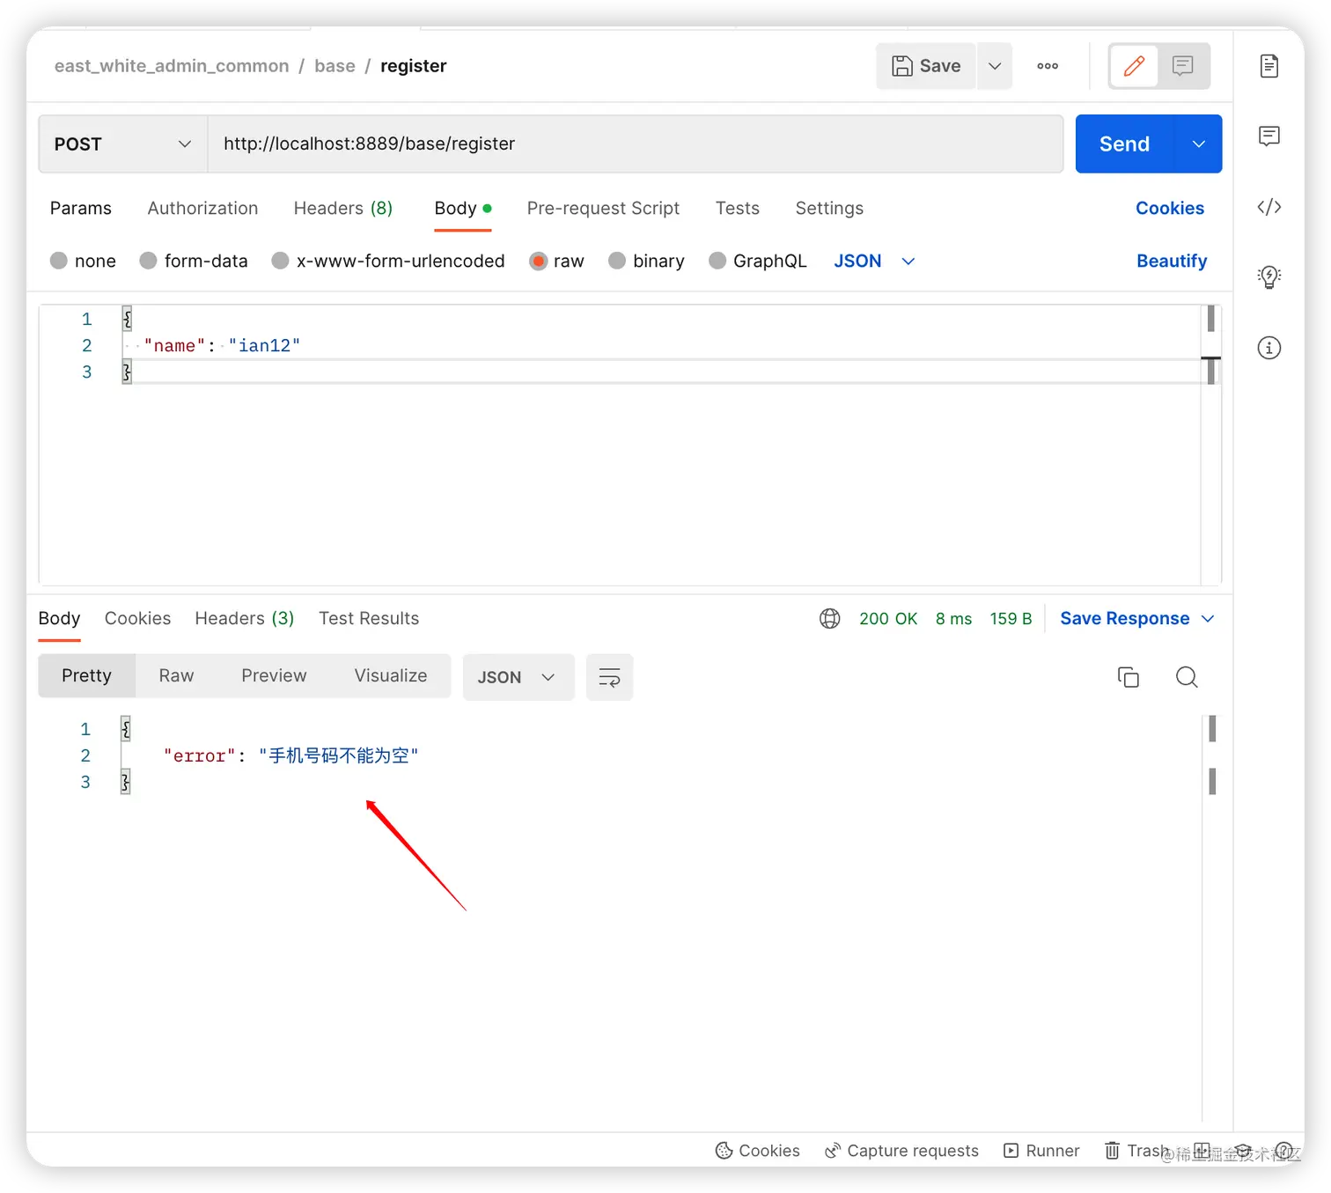The image size is (1331, 1193).
Task: Switch to the Authorization tab
Action: pyautogui.click(x=202, y=209)
